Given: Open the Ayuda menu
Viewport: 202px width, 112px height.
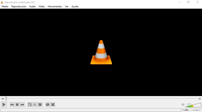Looking at the screenshot, I should 75,6.
